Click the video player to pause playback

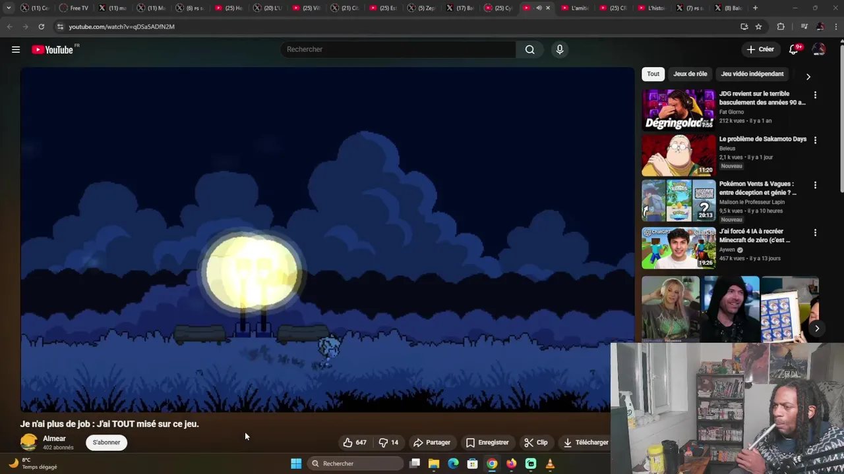[x=327, y=239]
